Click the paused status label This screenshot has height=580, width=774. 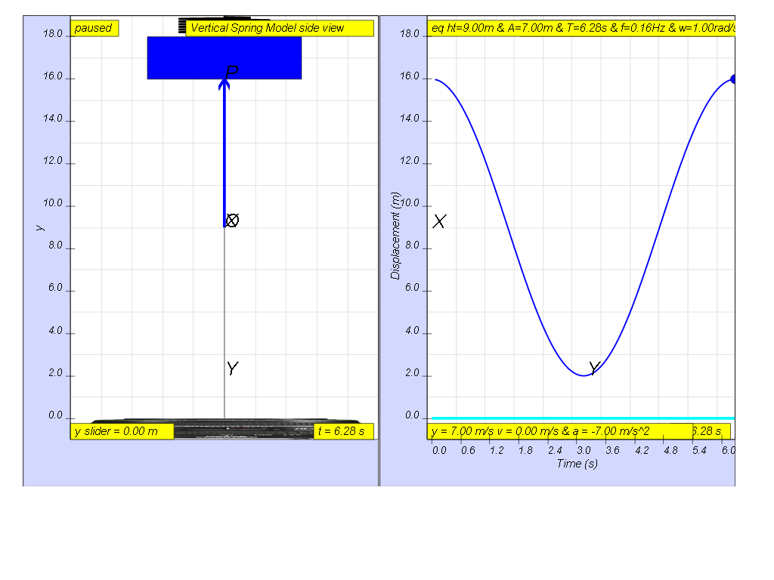(x=94, y=28)
